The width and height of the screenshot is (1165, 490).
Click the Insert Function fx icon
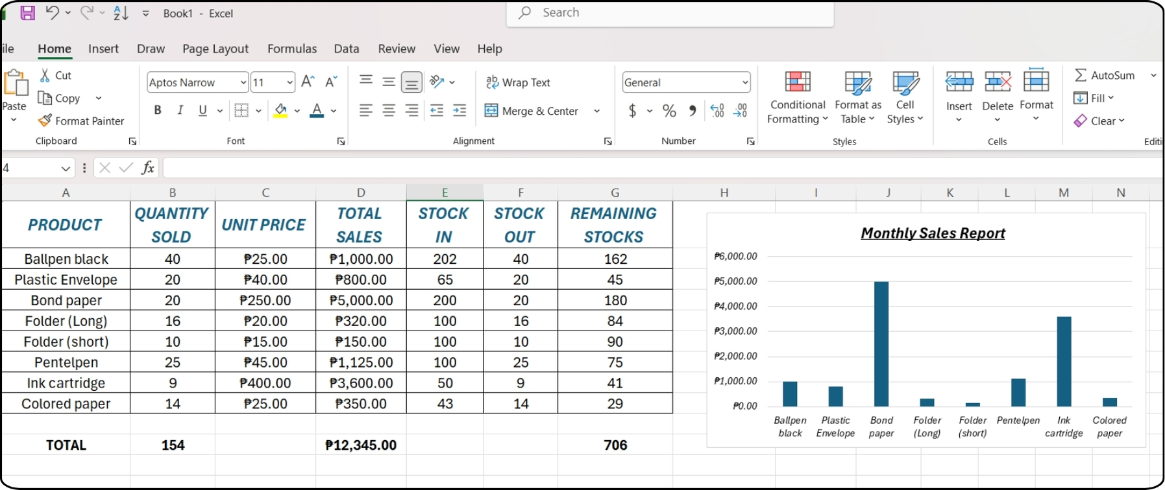[148, 168]
